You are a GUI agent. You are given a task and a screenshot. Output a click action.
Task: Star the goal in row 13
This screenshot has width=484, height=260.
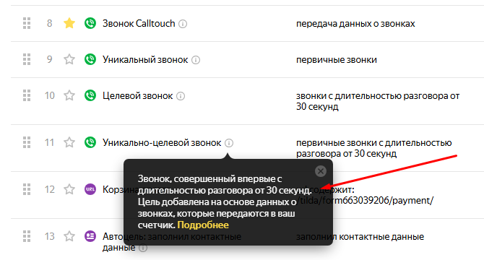(x=69, y=236)
